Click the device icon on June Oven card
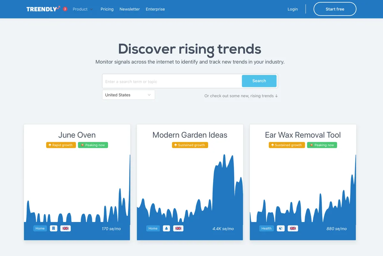Image resolution: width=383 pixels, height=256 pixels. [x=54, y=228]
